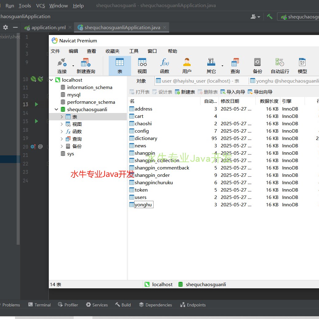This screenshot has width=319, height=319.
Task: Click the 备份 backup toolbar icon
Action: (257, 62)
